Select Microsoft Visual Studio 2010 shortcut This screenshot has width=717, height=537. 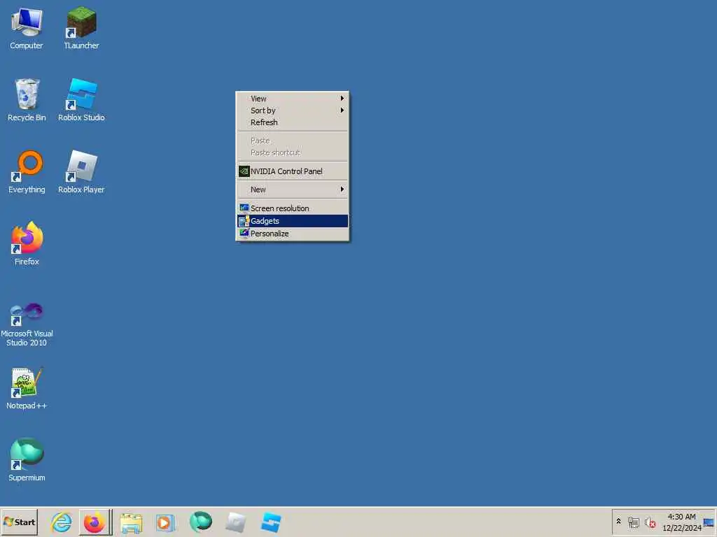tap(27, 324)
